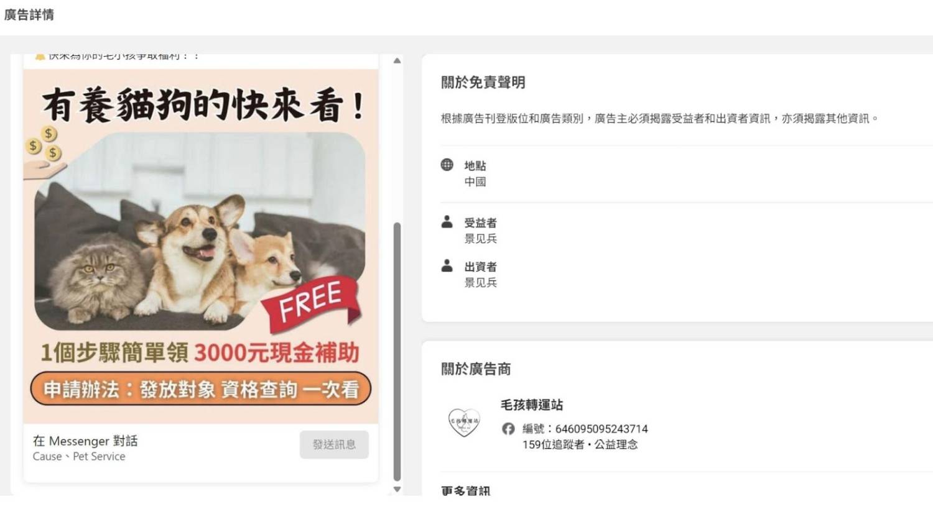The height and width of the screenshot is (514, 933).
Task: Open the 毛孩轉運站 heart logo avatar
Action: click(x=464, y=422)
